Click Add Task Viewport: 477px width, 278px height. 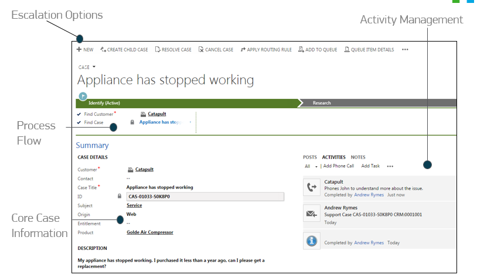click(370, 166)
